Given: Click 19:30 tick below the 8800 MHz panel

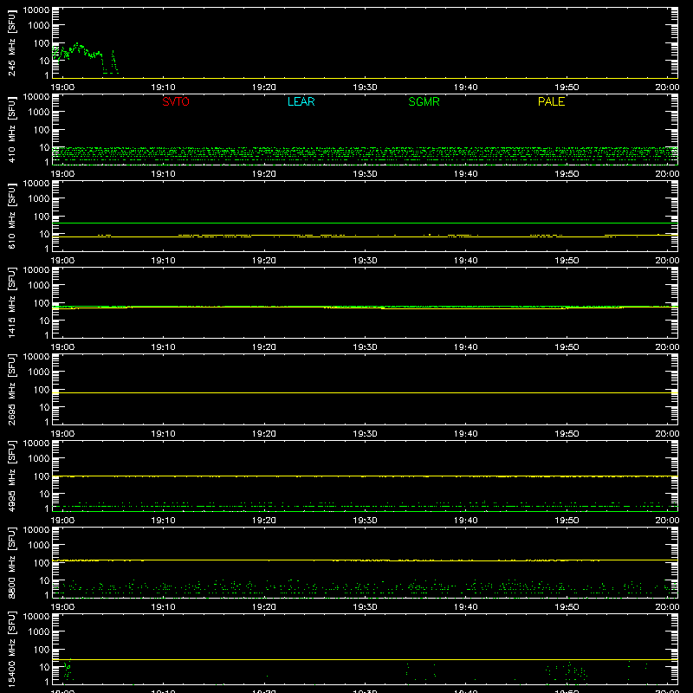Looking at the screenshot, I should 365,607.
